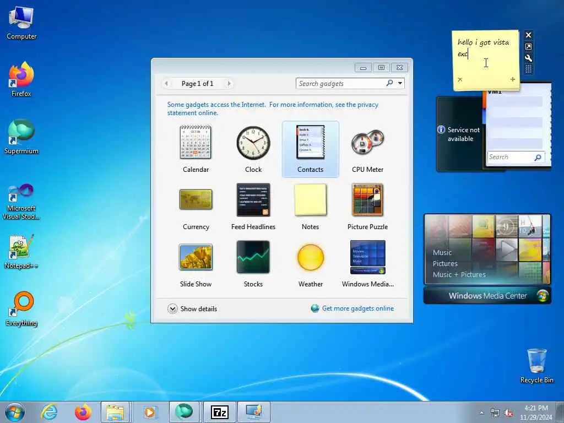Switch to the gadgets window taskbar button
The height and width of the screenshot is (423, 564).
254,412
